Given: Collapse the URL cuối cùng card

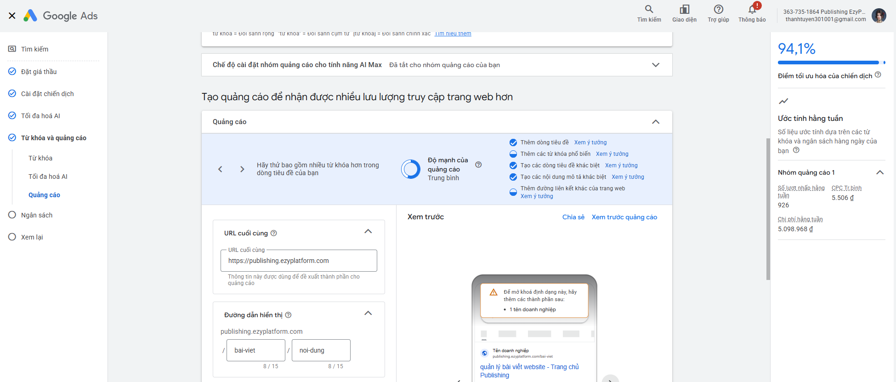Looking at the screenshot, I should click(368, 231).
